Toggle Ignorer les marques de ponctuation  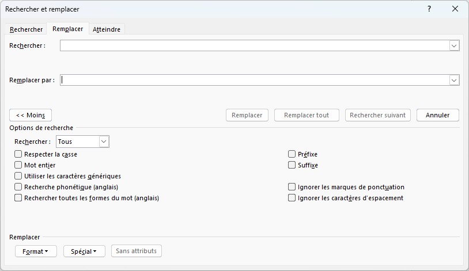292,187
